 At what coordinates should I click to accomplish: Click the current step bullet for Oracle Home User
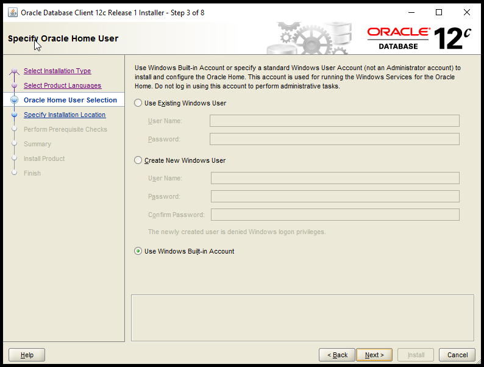pyautogui.click(x=14, y=100)
